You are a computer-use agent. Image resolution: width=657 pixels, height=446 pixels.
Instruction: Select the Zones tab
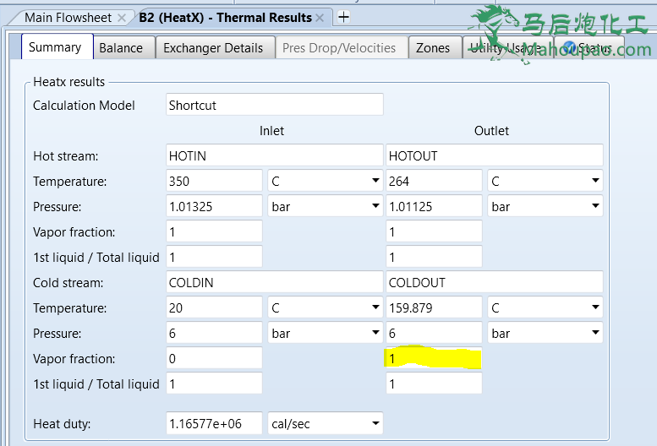pos(433,48)
